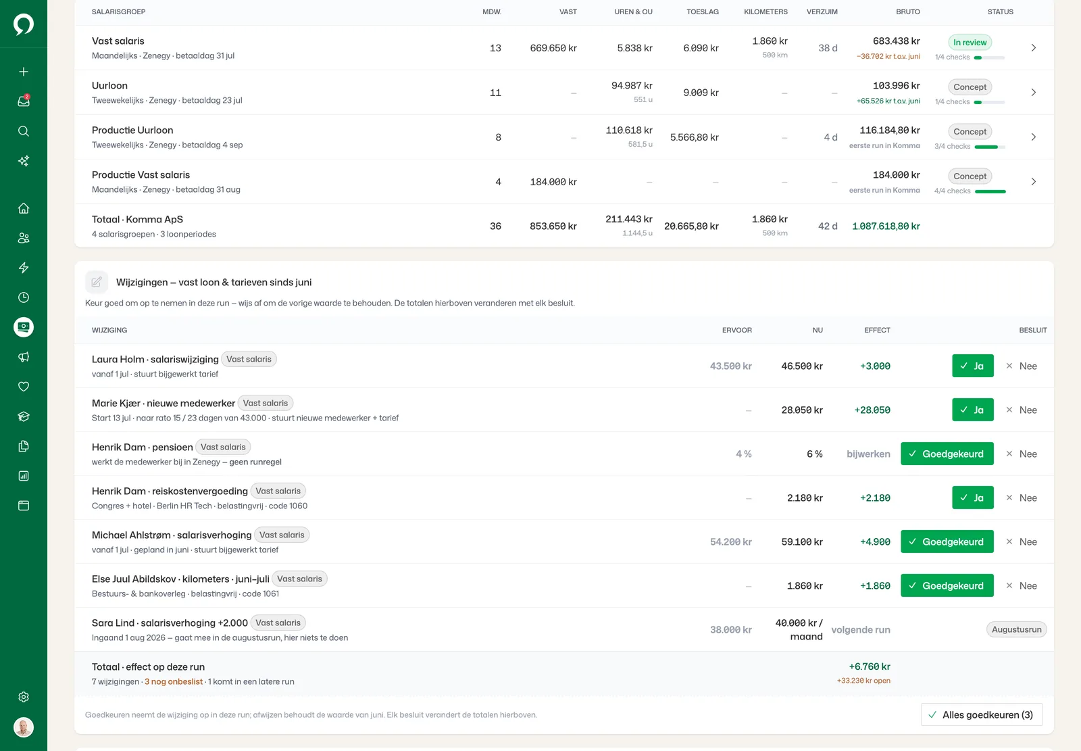Click the Vast salaris tag next to Henrik Dam pensioen
This screenshot has height=751, width=1081.
coord(223,447)
